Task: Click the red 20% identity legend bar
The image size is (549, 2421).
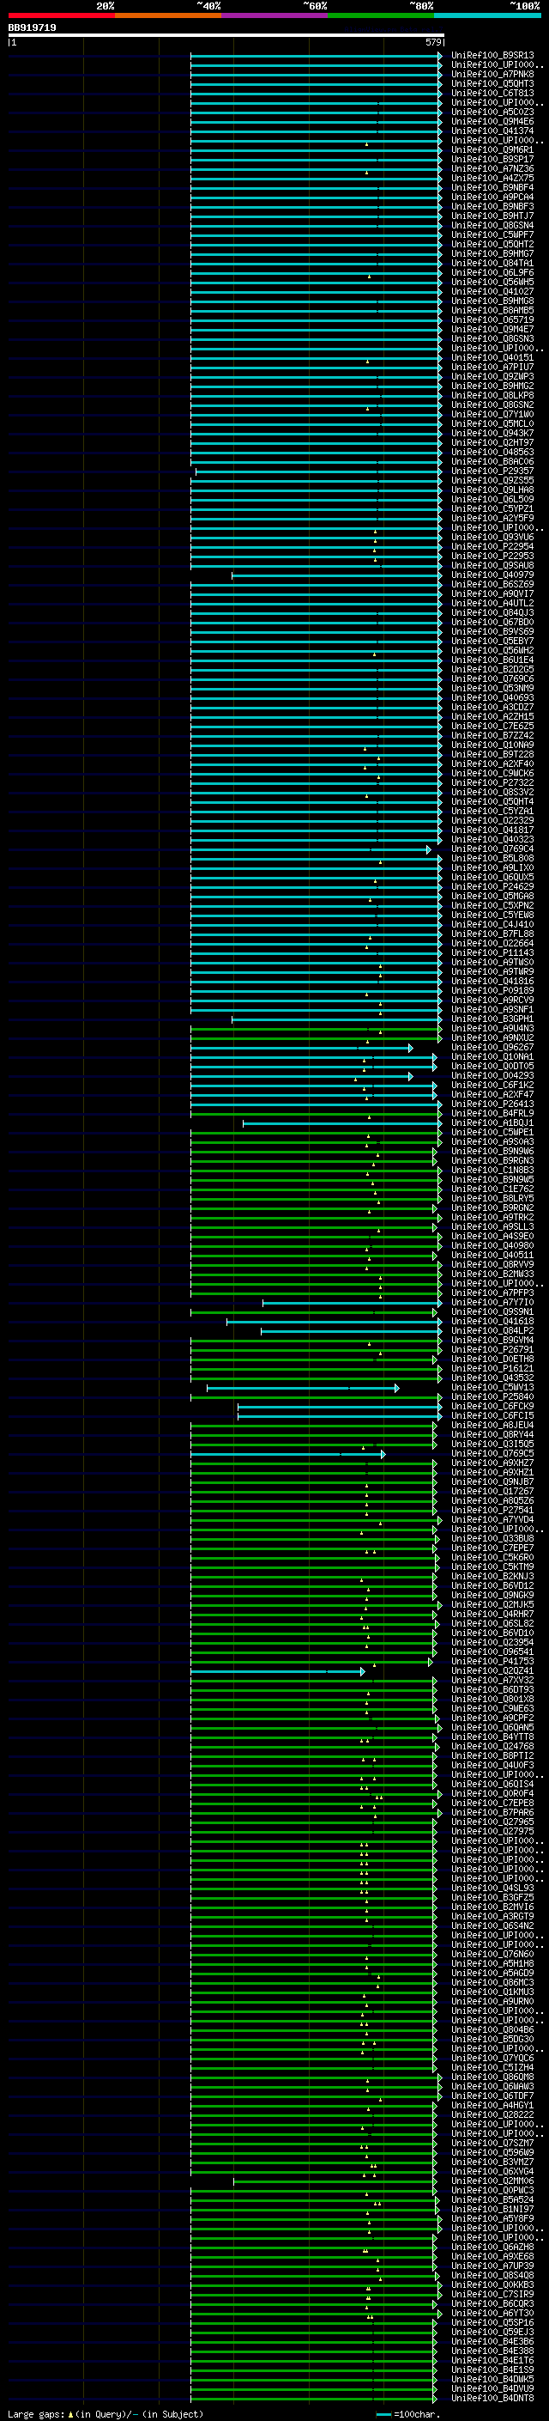Action: (61, 15)
